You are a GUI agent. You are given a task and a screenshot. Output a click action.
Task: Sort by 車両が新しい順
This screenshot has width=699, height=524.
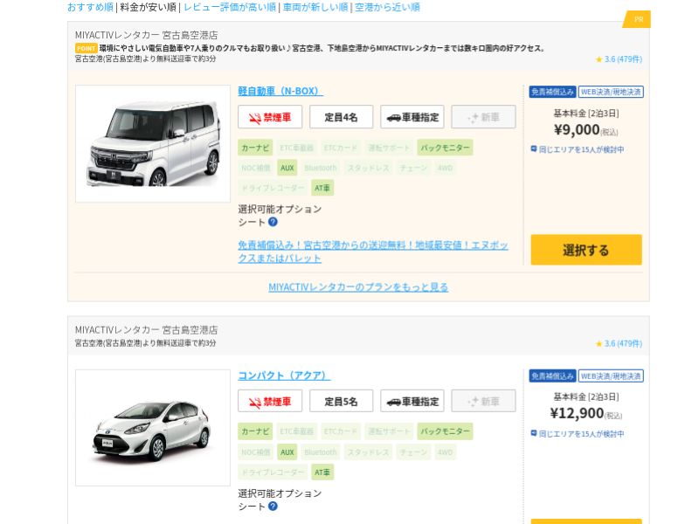[315, 7]
